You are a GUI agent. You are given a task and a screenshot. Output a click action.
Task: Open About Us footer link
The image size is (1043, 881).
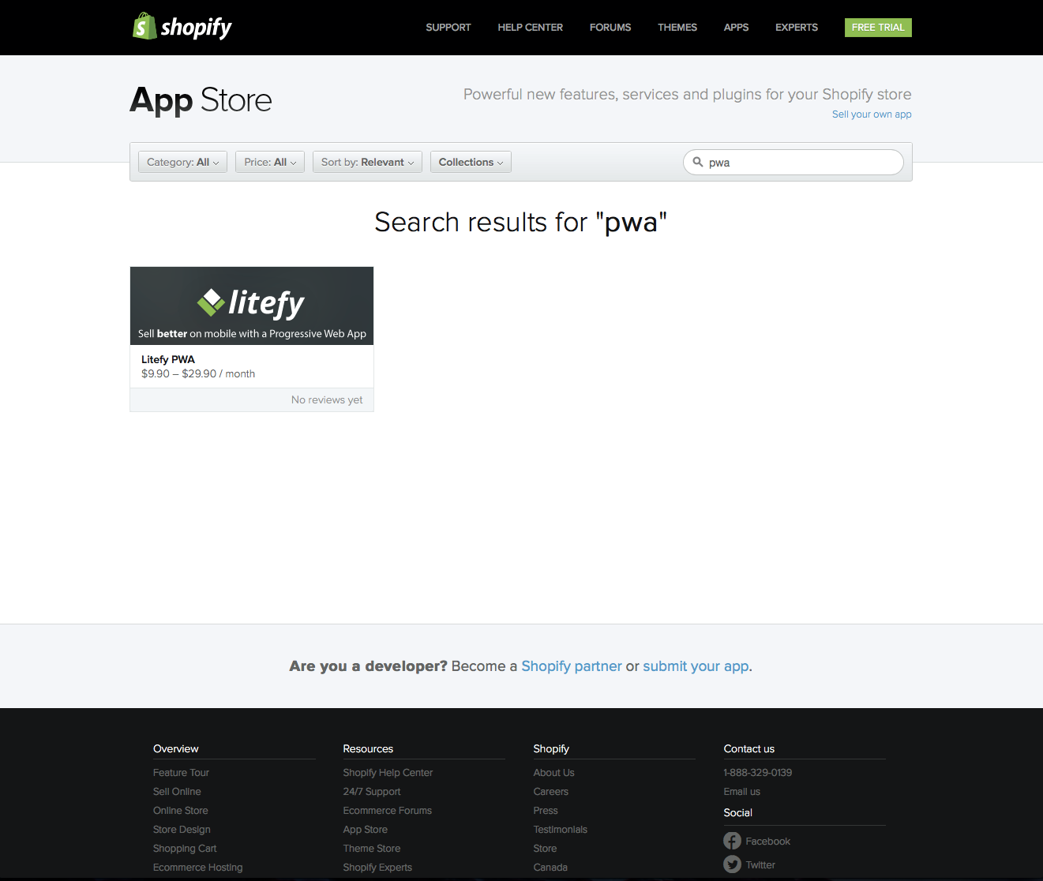click(553, 773)
